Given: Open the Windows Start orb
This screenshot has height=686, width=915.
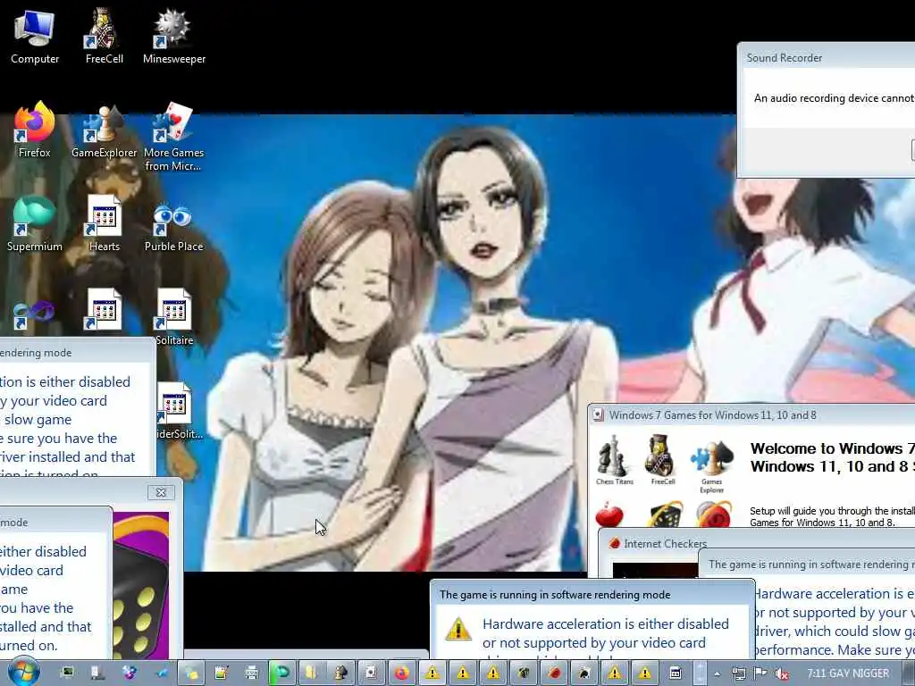Looking at the screenshot, I should pyautogui.click(x=23, y=673).
